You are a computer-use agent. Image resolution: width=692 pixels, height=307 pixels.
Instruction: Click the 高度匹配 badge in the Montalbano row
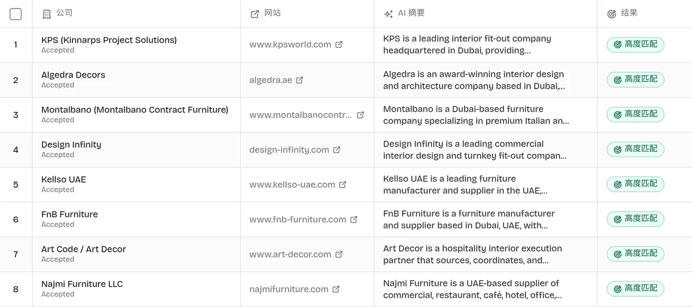[x=636, y=114]
